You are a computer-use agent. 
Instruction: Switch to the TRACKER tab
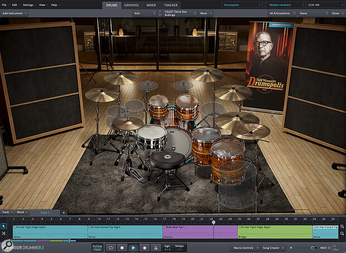coord(171,5)
